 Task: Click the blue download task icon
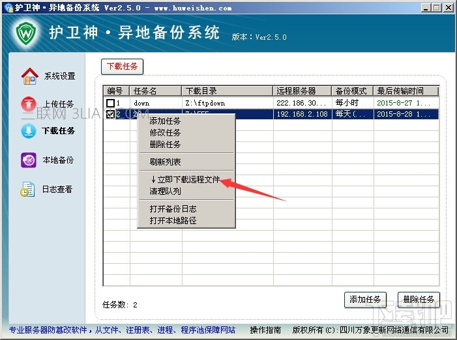[29, 131]
